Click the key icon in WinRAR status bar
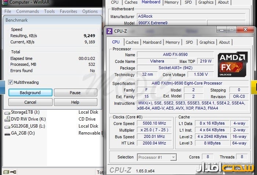The height and width of the screenshot is (175, 257). point(13,172)
